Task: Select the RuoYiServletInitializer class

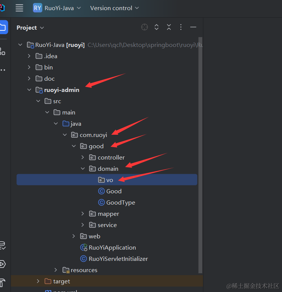Action: click(118, 259)
